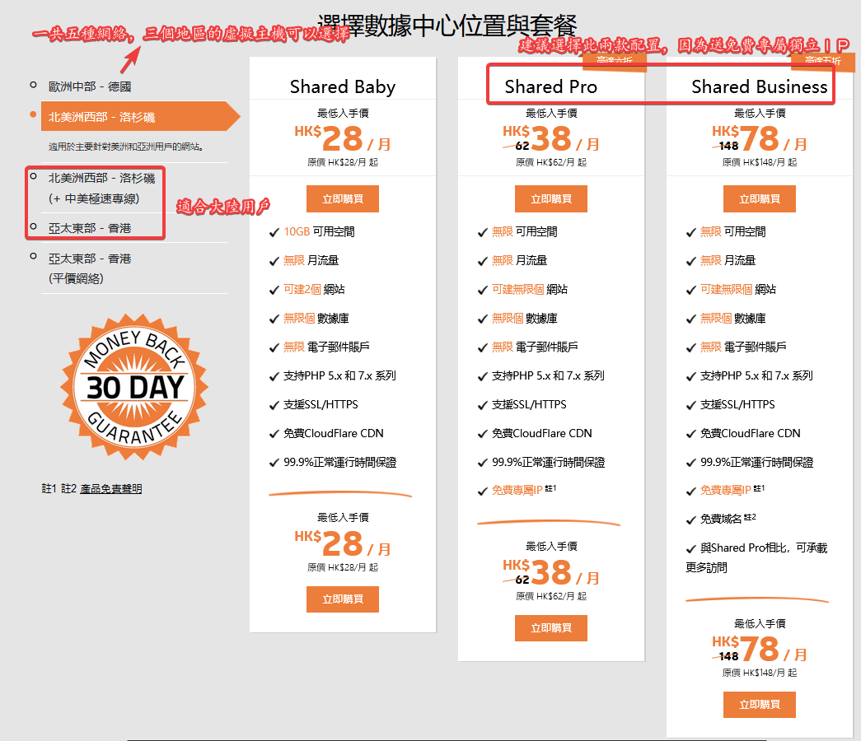Click 立即購買 above the Shared Baby feature list
Image resolution: width=861 pixels, height=741 pixels.
click(x=343, y=198)
